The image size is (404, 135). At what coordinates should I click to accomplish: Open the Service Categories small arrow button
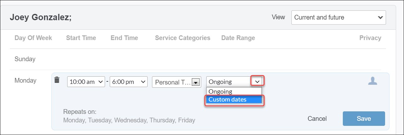[196, 82]
